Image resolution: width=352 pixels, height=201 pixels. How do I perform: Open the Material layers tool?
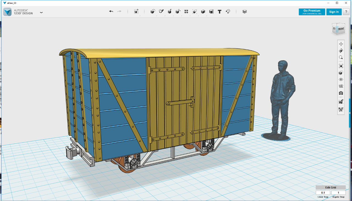point(245,12)
